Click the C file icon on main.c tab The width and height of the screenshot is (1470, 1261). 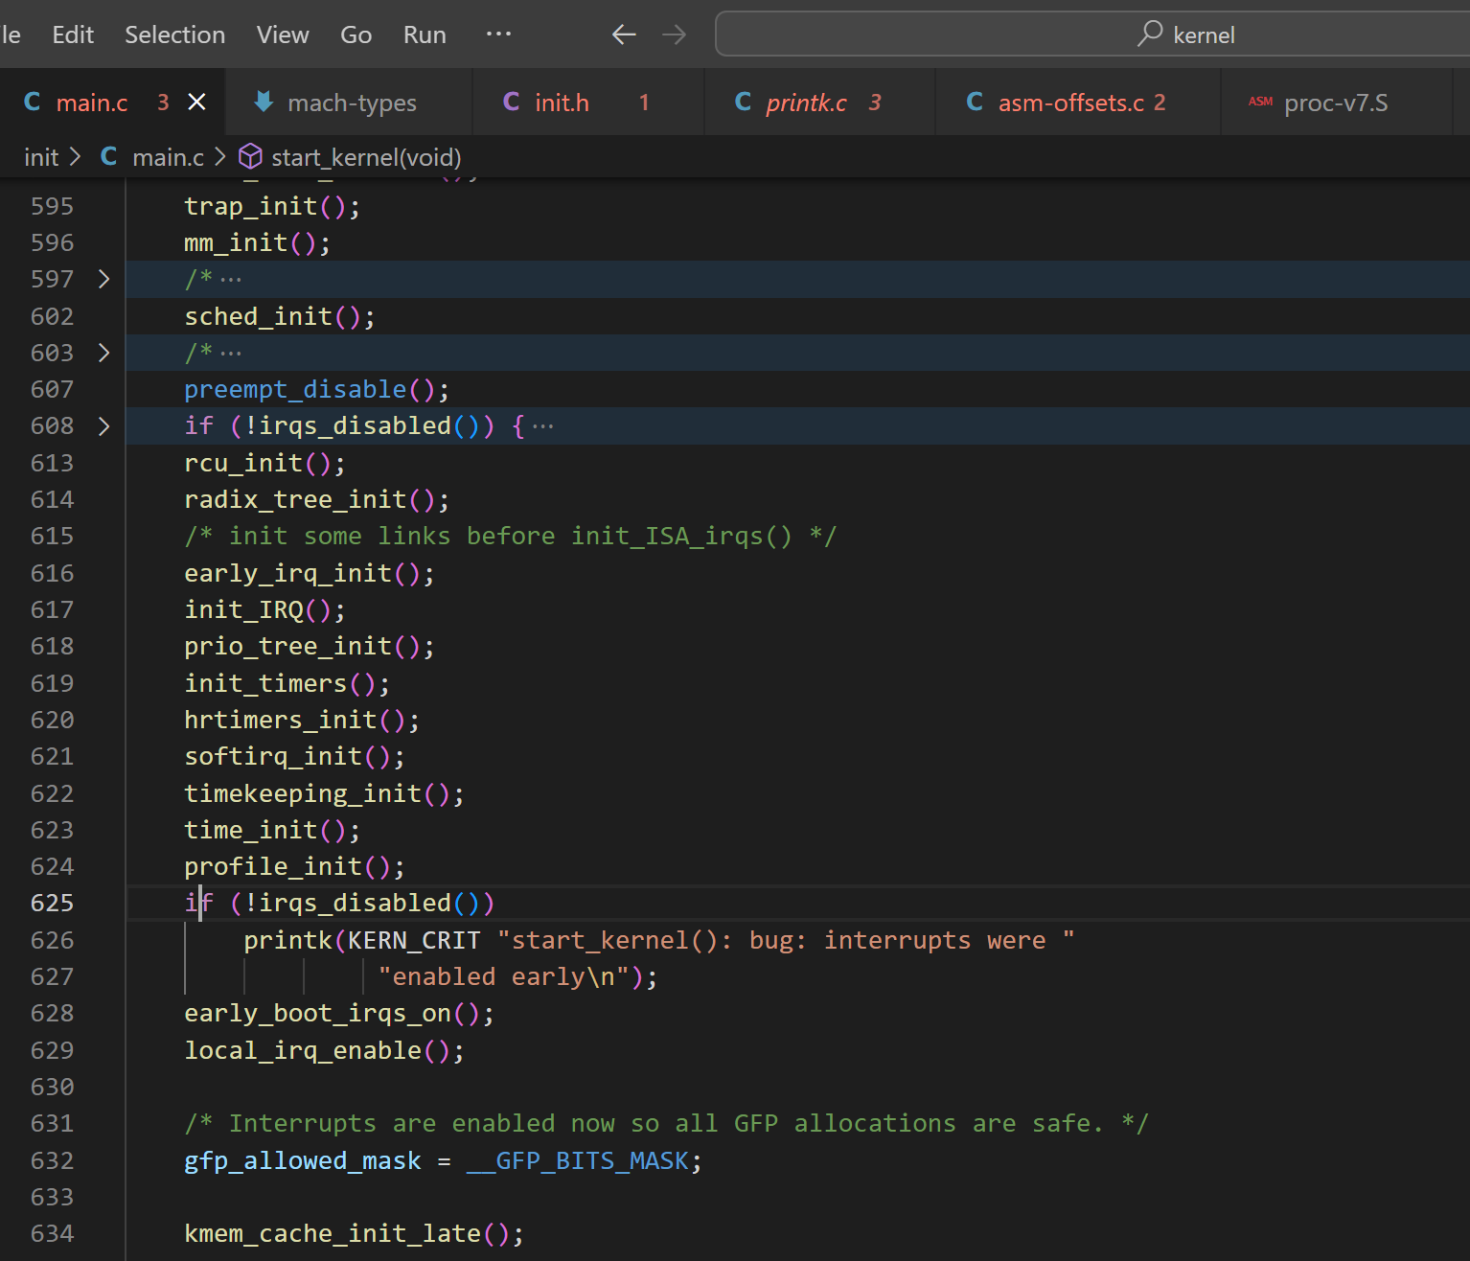pos(33,102)
